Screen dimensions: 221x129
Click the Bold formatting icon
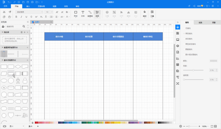point(16,17)
